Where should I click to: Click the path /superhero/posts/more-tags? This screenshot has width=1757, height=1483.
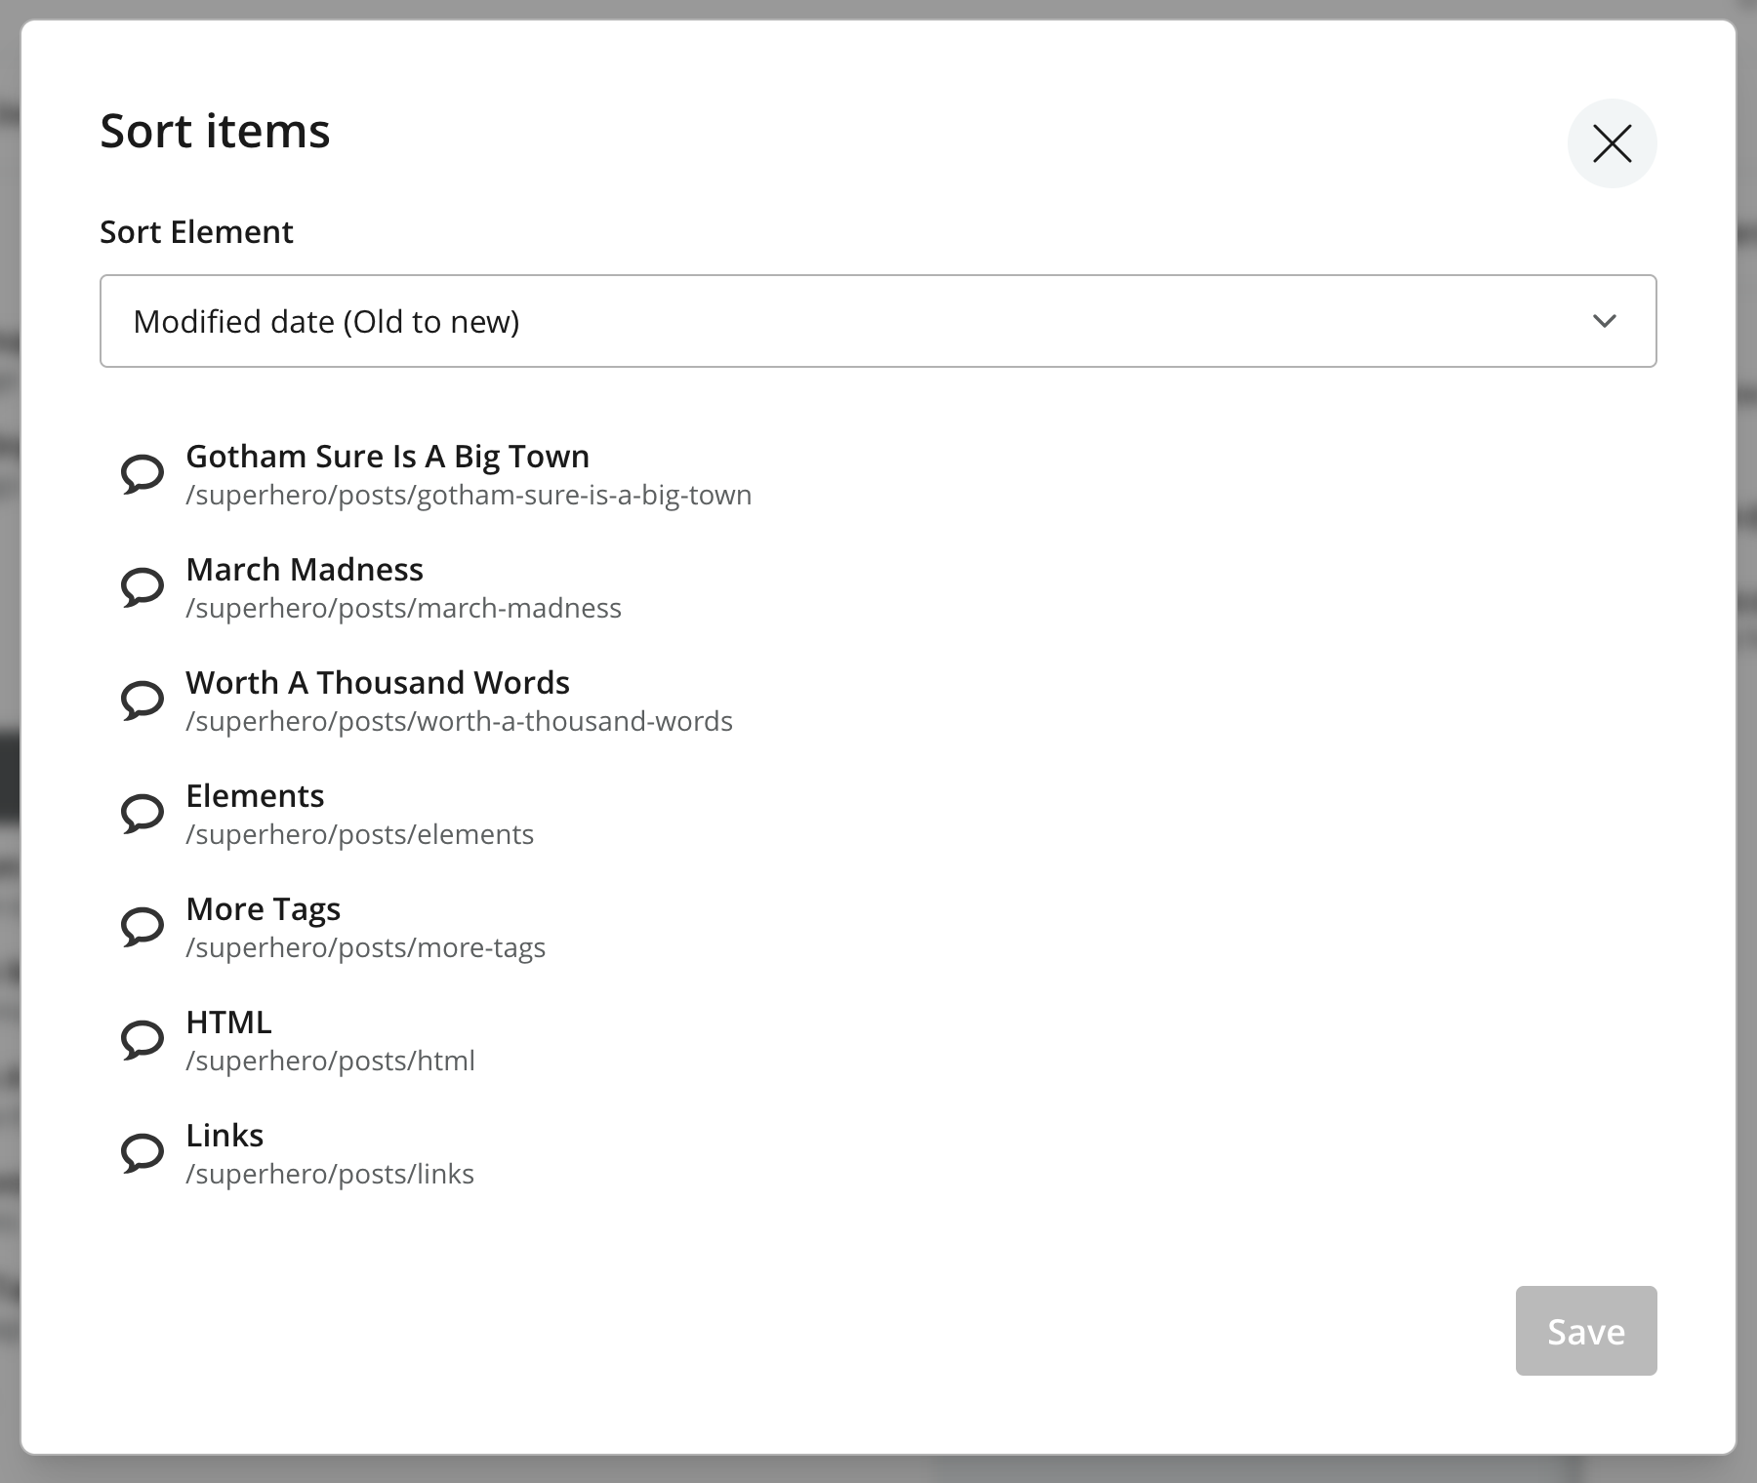click(x=365, y=948)
